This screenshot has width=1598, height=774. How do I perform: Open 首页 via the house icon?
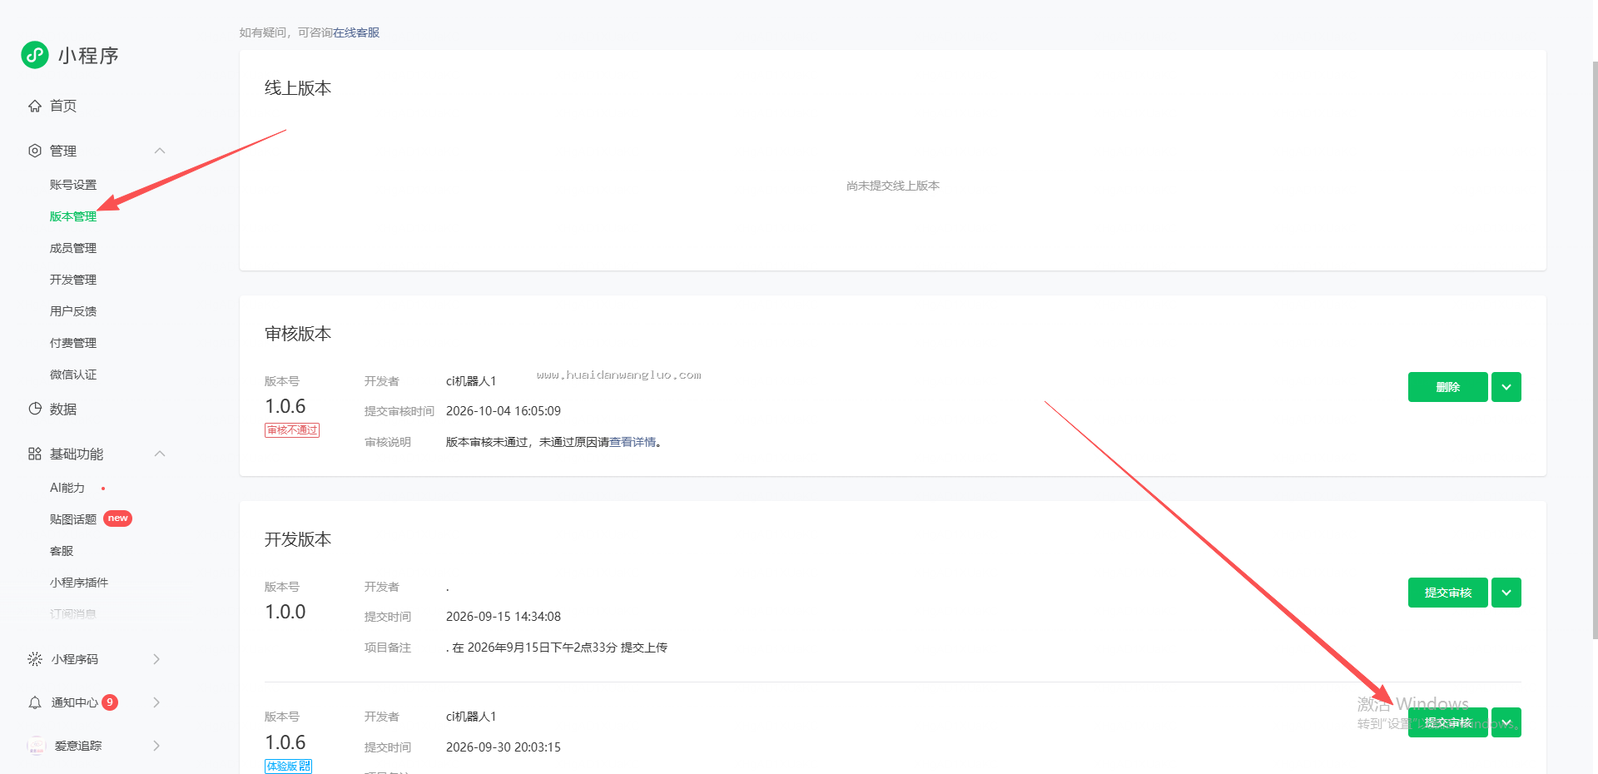tap(35, 106)
